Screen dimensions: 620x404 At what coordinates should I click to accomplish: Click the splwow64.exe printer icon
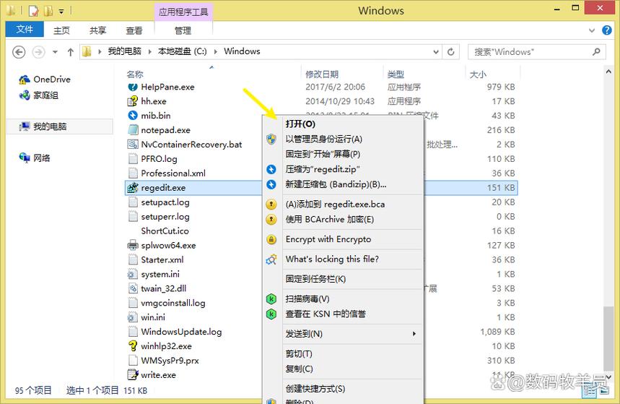point(133,245)
